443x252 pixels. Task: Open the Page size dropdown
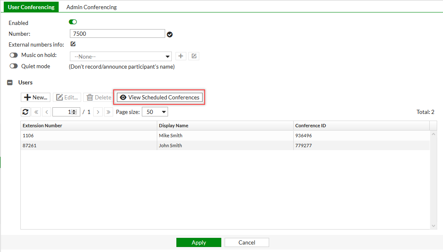tap(155, 112)
